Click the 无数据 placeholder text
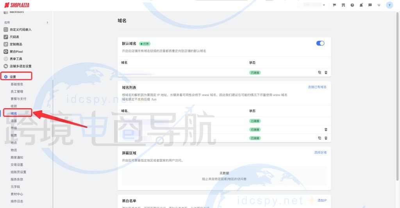The width and height of the screenshot is (400, 208). 224,173
